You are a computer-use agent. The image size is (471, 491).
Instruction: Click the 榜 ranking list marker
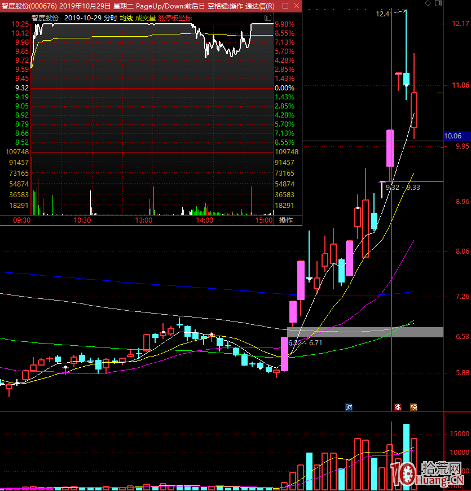tap(414, 407)
